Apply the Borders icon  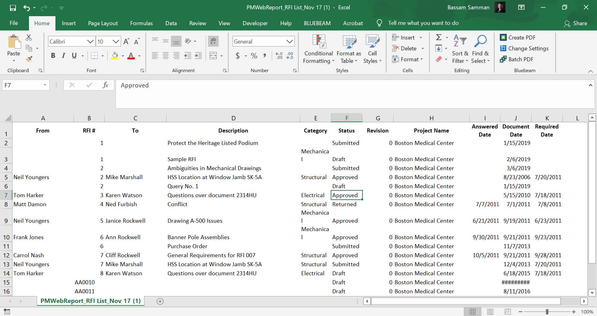[x=94, y=56]
